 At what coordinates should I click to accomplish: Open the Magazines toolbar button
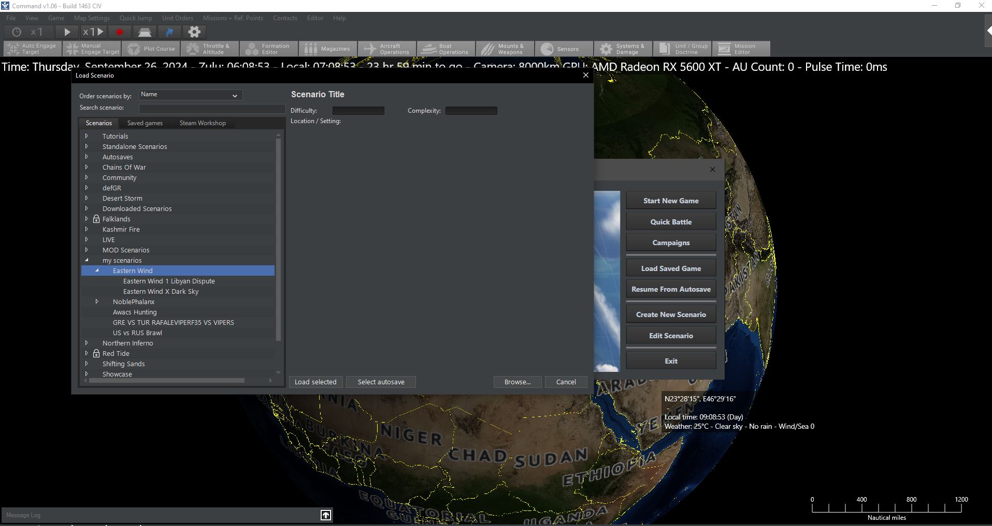click(x=328, y=49)
